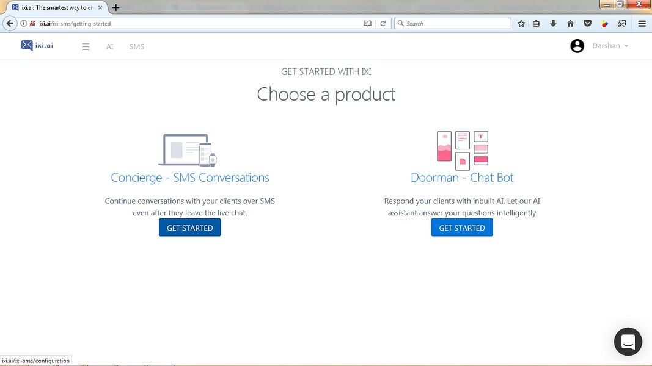Click the Pocket icon
Viewport: 652px width, 366px height.
[x=588, y=24]
